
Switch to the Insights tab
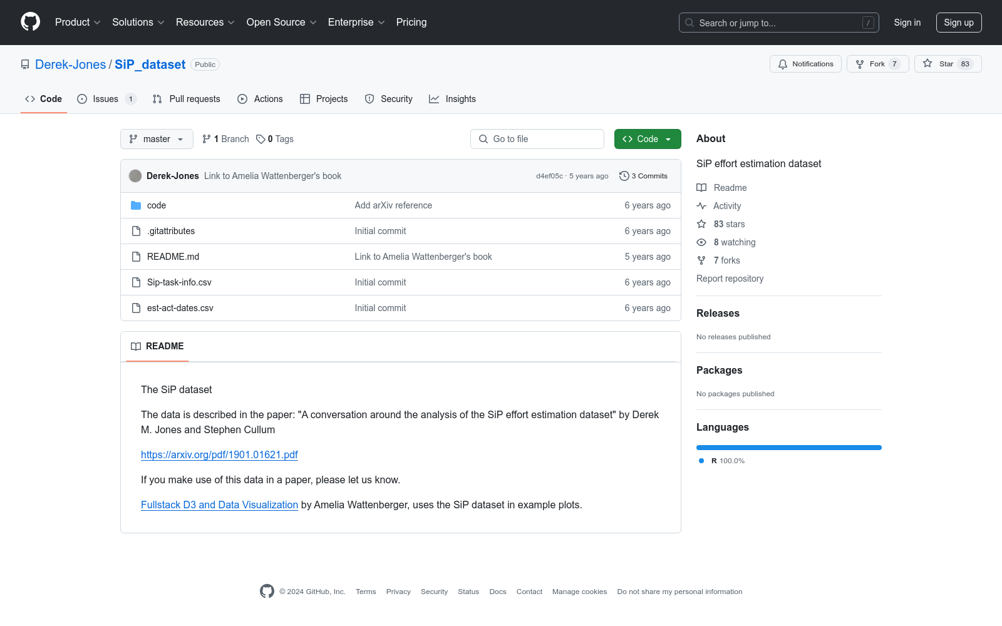click(x=452, y=99)
